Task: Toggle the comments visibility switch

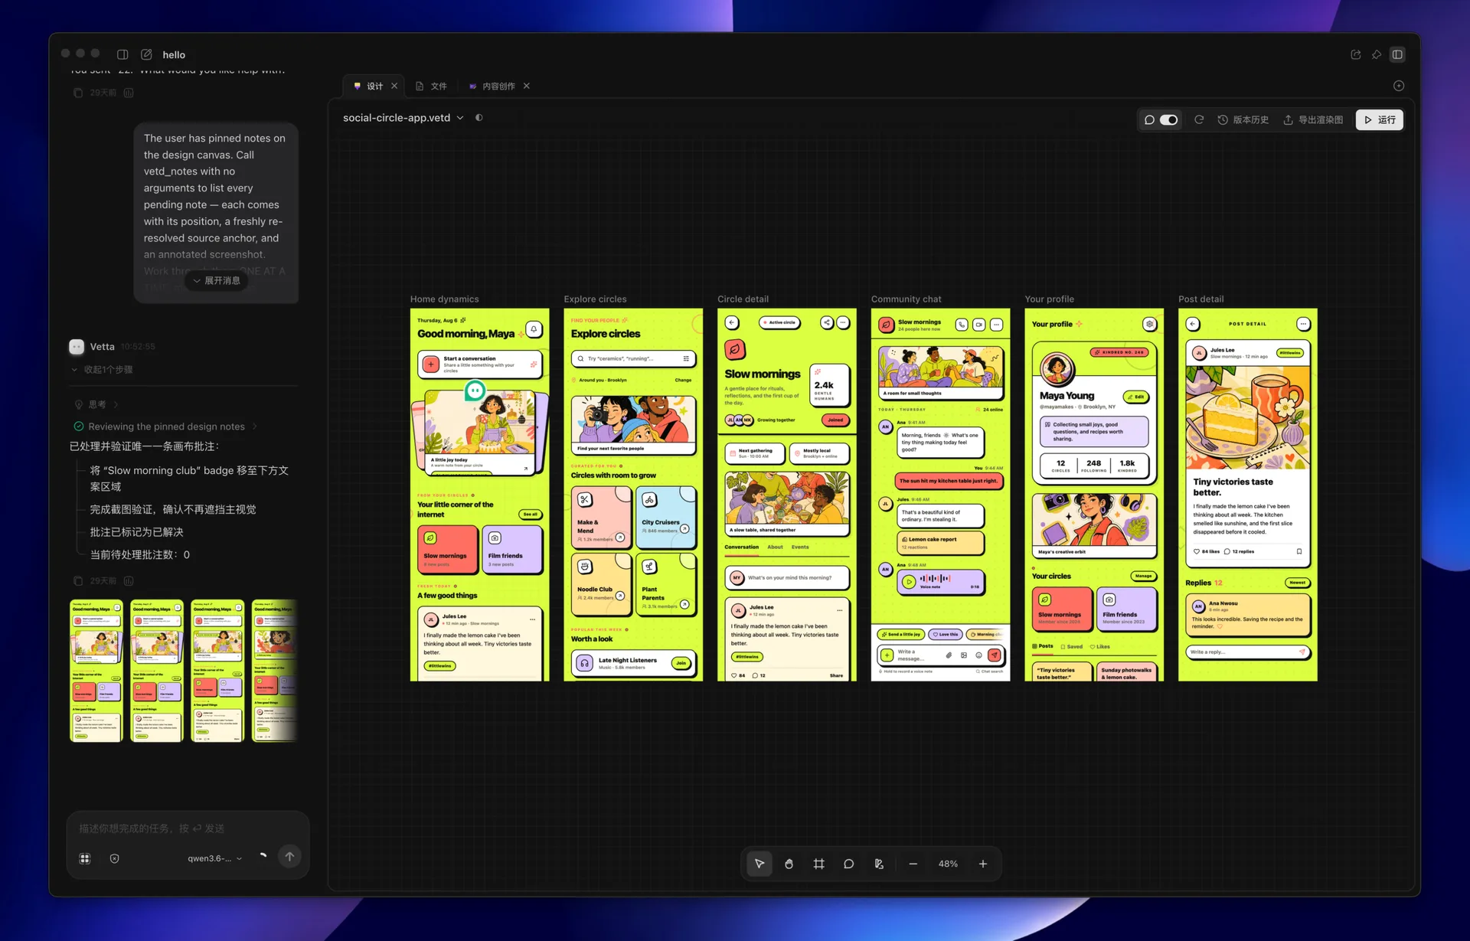Action: pos(1168,119)
